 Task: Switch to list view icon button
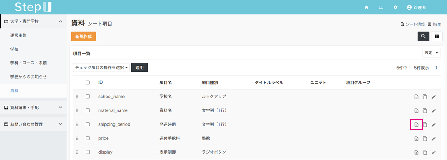coord(437,36)
